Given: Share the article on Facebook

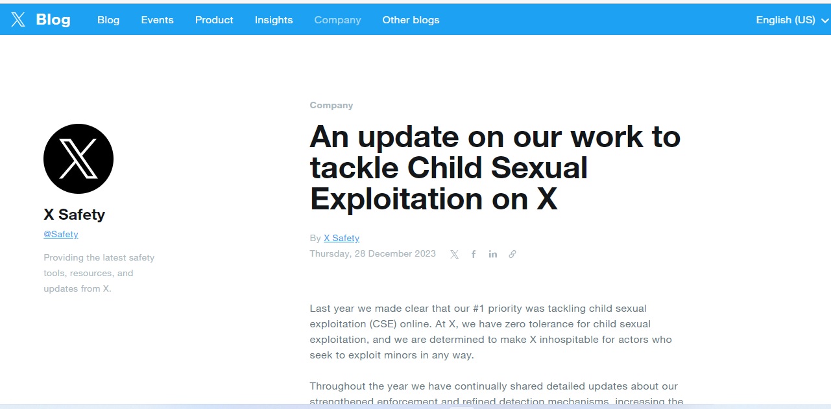Looking at the screenshot, I should point(474,254).
